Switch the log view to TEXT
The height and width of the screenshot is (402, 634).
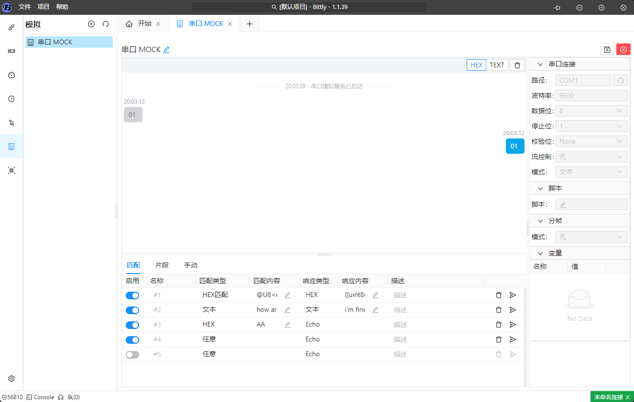(497, 65)
